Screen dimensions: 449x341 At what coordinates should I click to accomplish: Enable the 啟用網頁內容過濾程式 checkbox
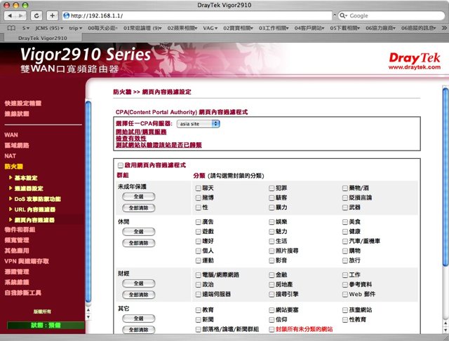(x=121, y=165)
